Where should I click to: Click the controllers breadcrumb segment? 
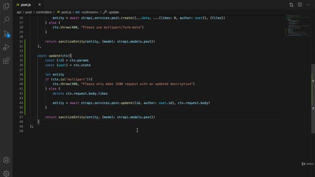pyautogui.click(x=44, y=12)
